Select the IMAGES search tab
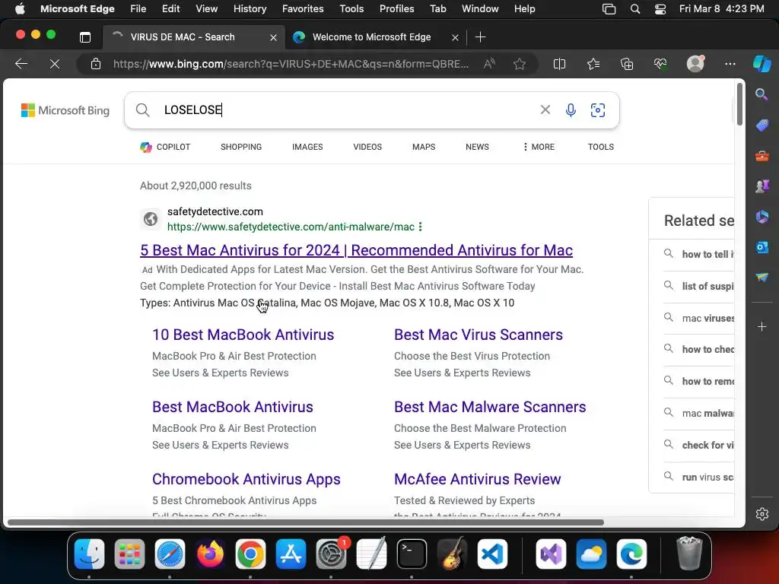This screenshot has width=779, height=584. pyautogui.click(x=307, y=147)
